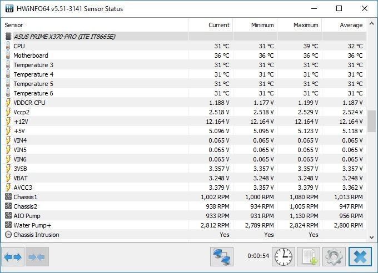This screenshot has height=273, width=378.
Task: Click the Temperature 6 thermometer icon
Action: point(8,93)
